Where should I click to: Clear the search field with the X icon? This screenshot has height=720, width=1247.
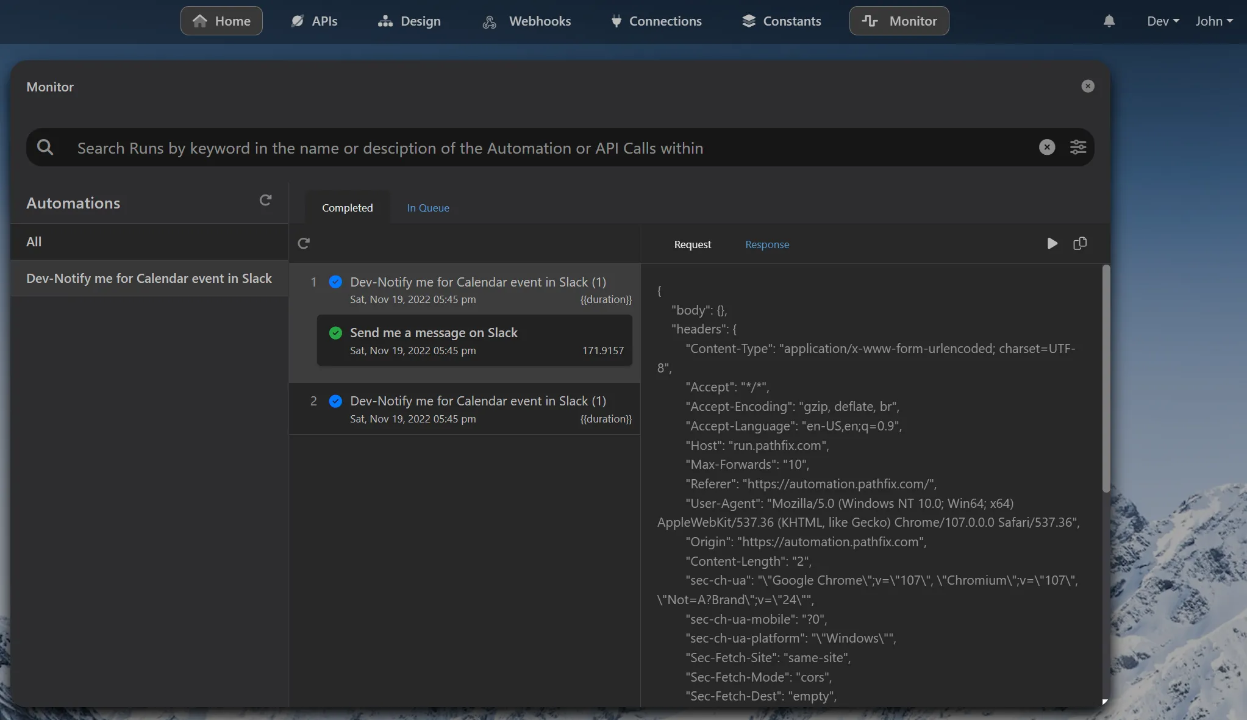pyautogui.click(x=1047, y=147)
